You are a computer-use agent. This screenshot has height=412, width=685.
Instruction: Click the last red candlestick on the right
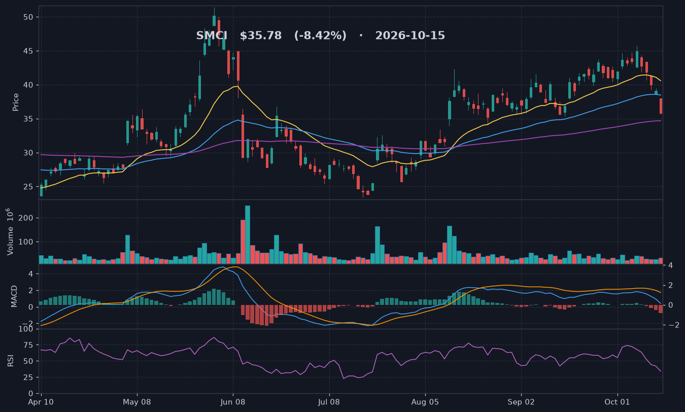coord(661,106)
